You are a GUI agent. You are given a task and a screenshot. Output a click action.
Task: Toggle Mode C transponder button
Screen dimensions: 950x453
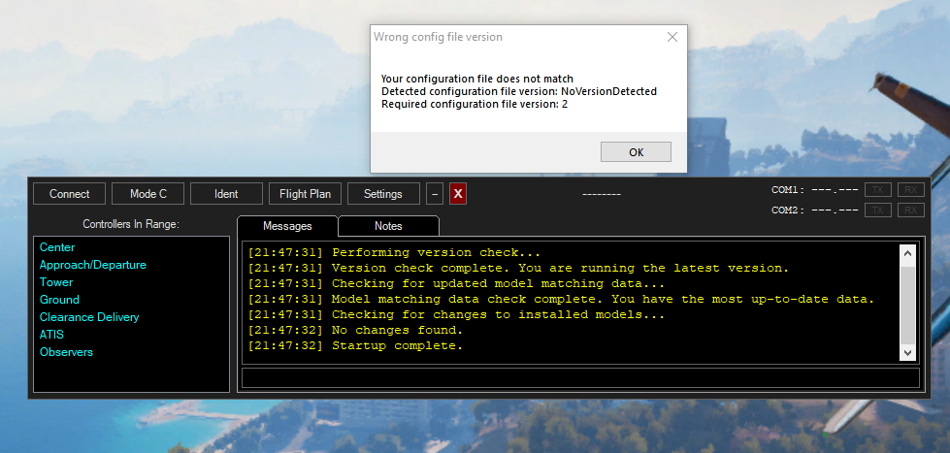148,194
